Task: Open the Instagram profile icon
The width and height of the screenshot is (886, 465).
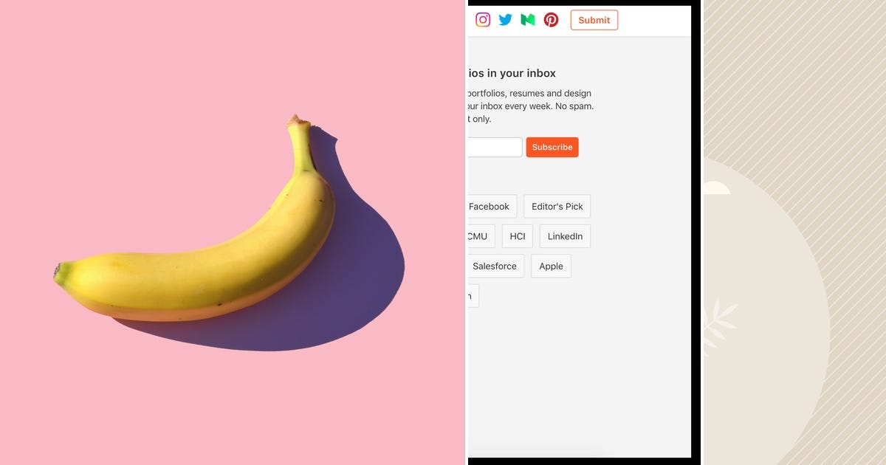Action: click(483, 20)
